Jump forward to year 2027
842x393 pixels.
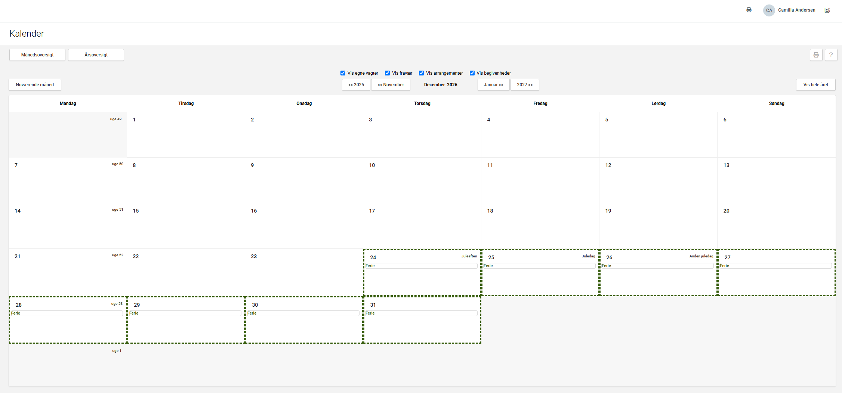pos(525,85)
